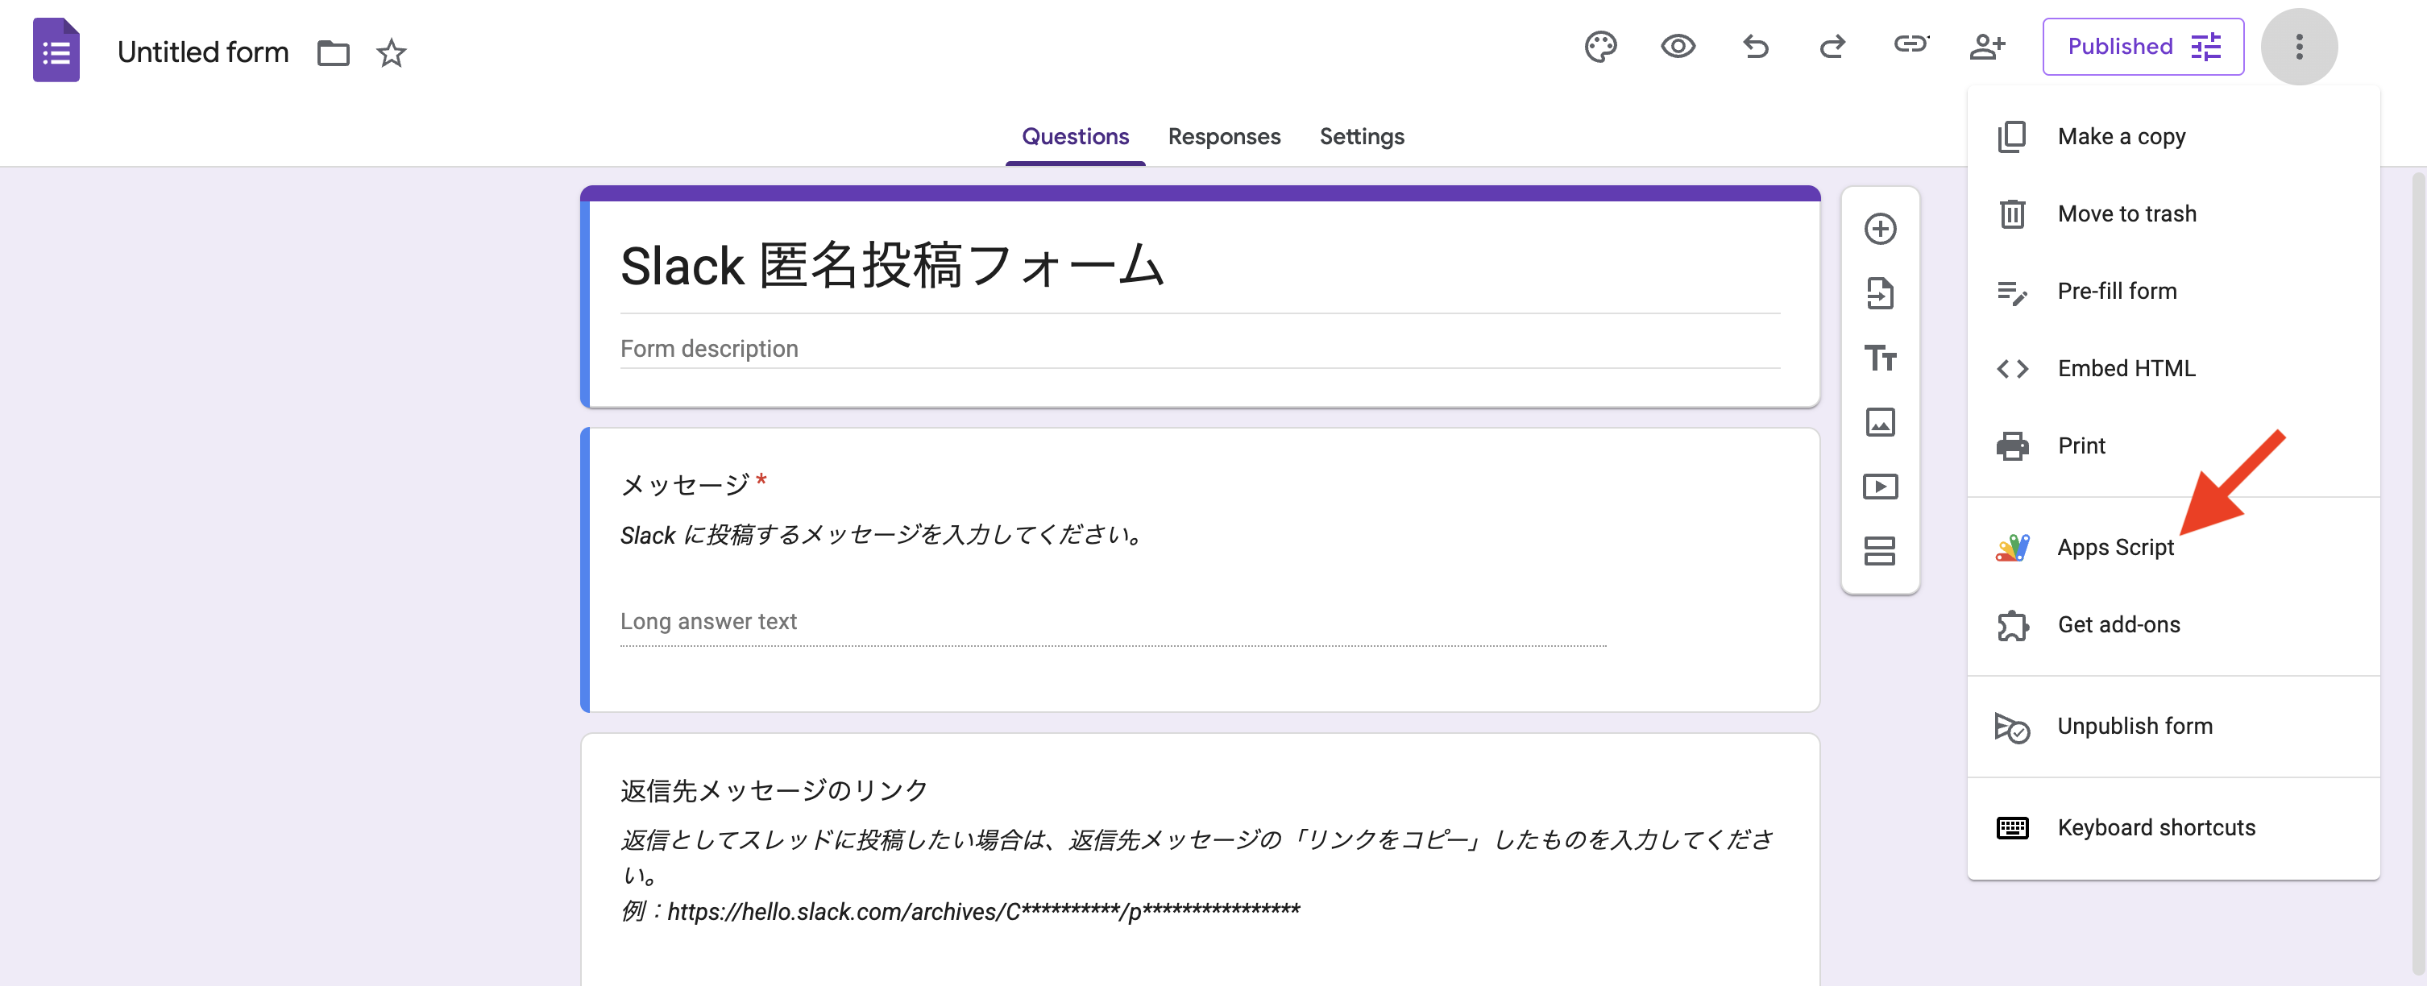The width and height of the screenshot is (2427, 986).
Task: Redo the last change
Action: [x=1832, y=46]
